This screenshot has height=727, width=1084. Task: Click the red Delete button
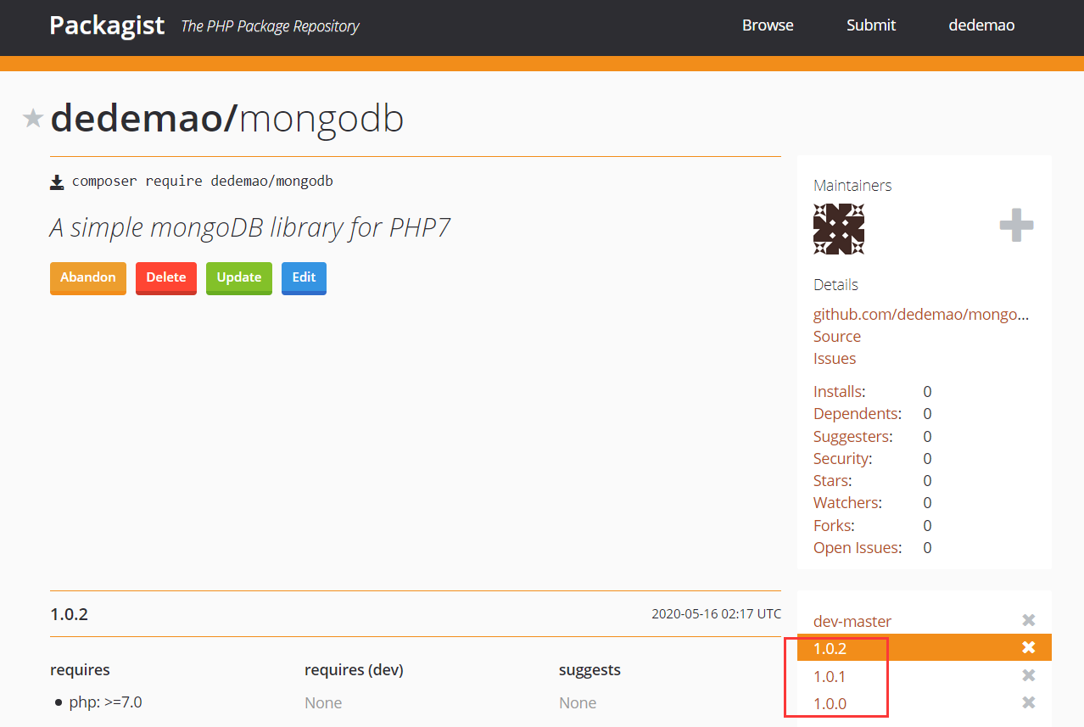166,278
